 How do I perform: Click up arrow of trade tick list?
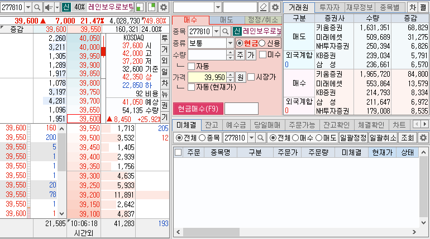(x=61, y=129)
